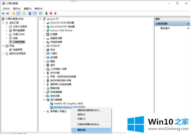Click the blue Help question mark icon
192x136 pixels.
point(30,13)
